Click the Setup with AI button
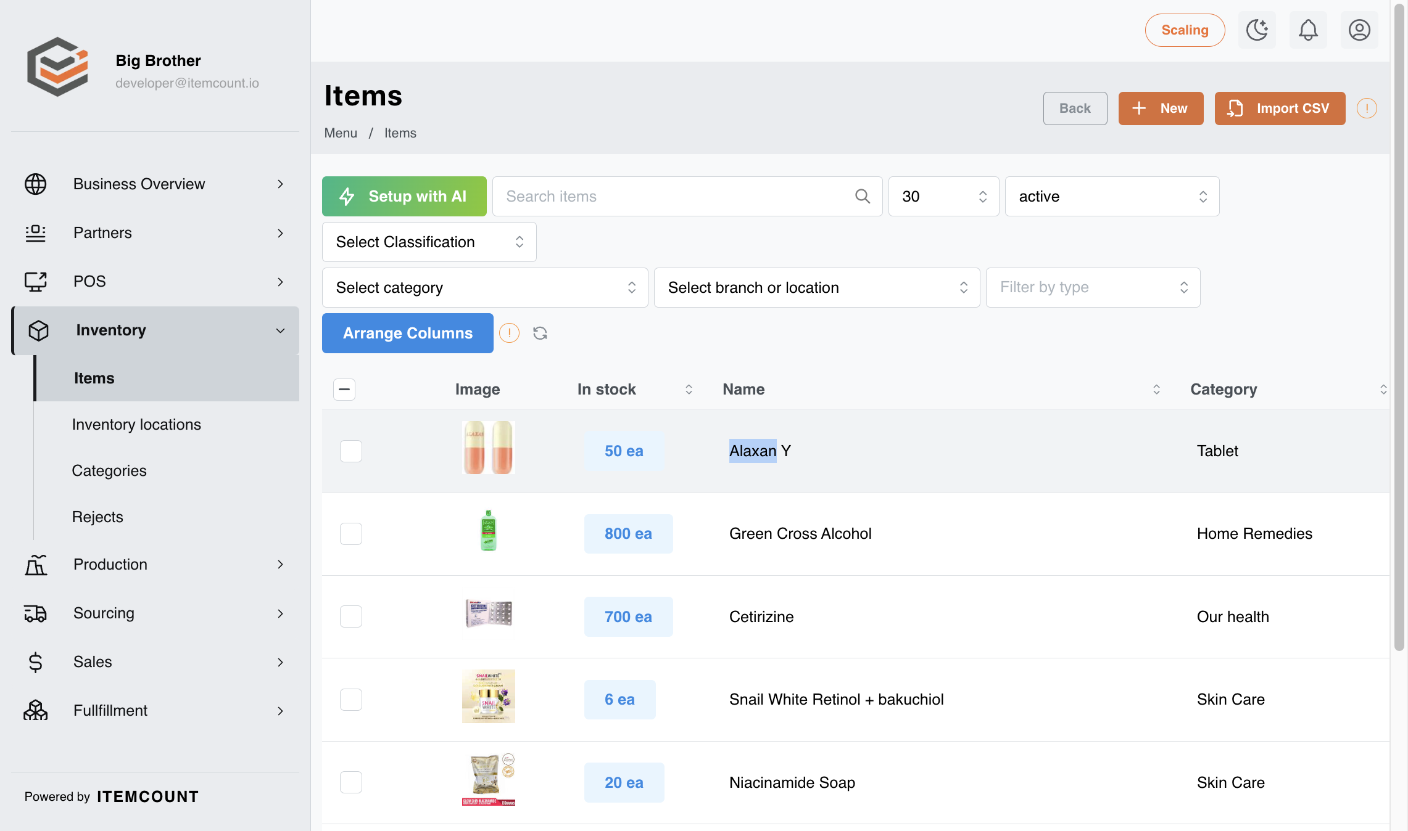Screen dimensions: 1408x831 pos(404,196)
